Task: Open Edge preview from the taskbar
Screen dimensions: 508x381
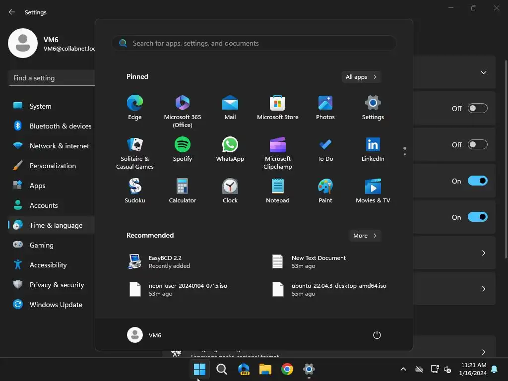Action: (x=244, y=369)
